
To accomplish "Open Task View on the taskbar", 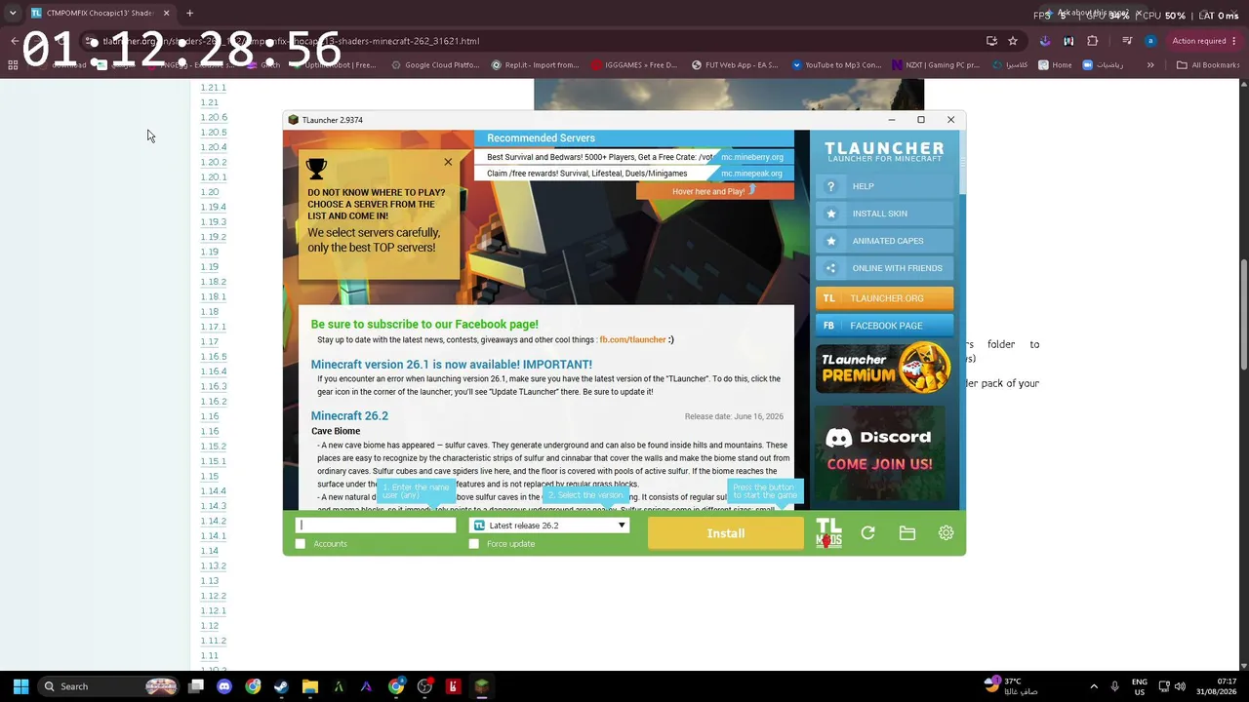I will click(196, 686).
